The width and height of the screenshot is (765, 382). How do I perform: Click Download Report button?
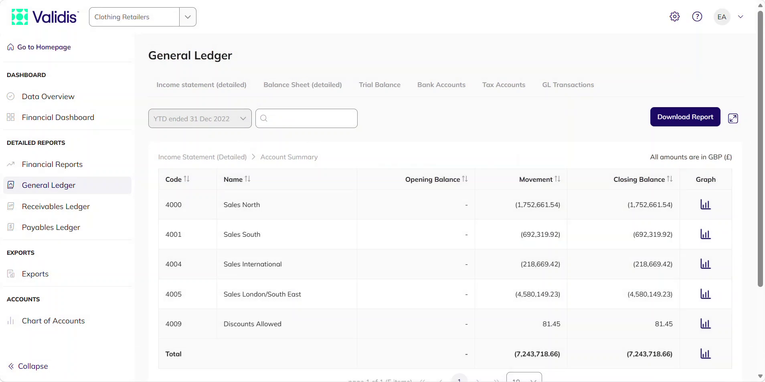pos(685,117)
